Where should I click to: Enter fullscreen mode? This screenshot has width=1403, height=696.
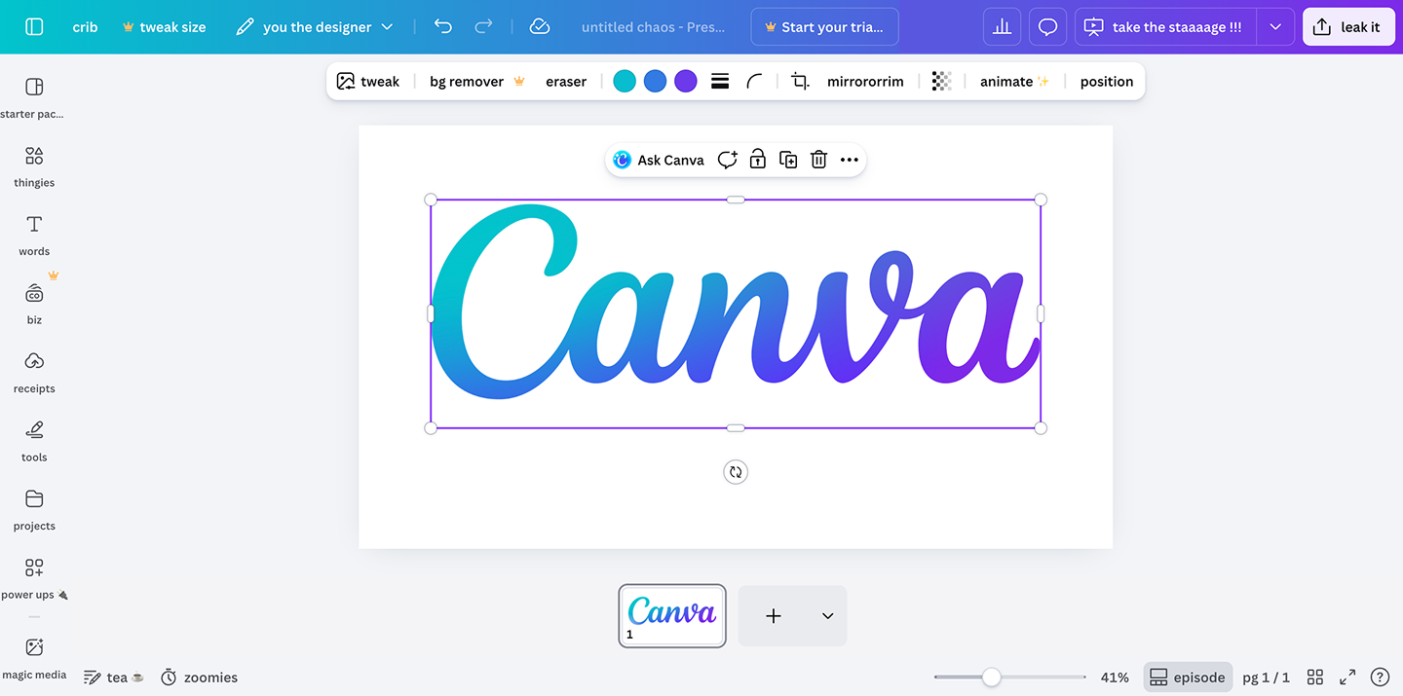pyautogui.click(x=1347, y=678)
